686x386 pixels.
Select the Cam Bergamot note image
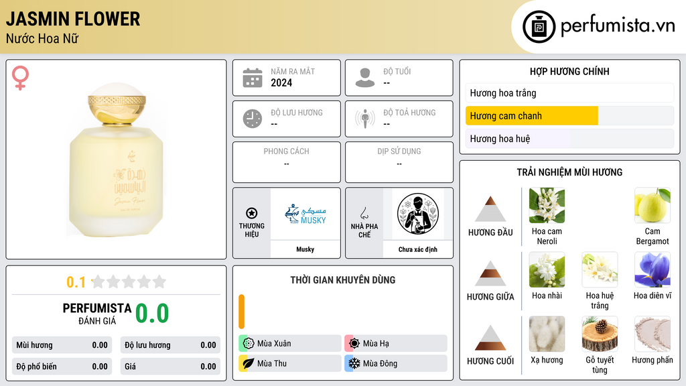point(653,205)
